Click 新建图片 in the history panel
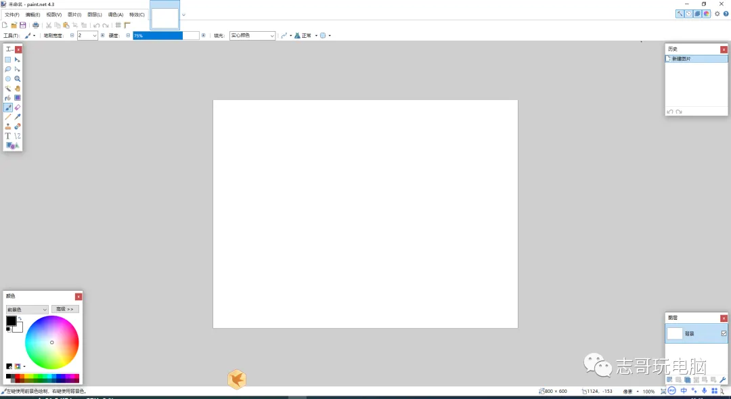The image size is (731, 399). pyautogui.click(x=680, y=58)
